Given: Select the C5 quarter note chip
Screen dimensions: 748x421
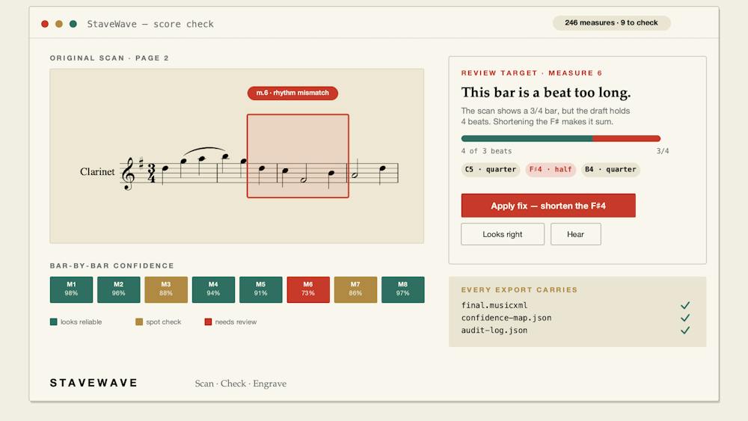Looking at the screenshot, I should (491, 169).
